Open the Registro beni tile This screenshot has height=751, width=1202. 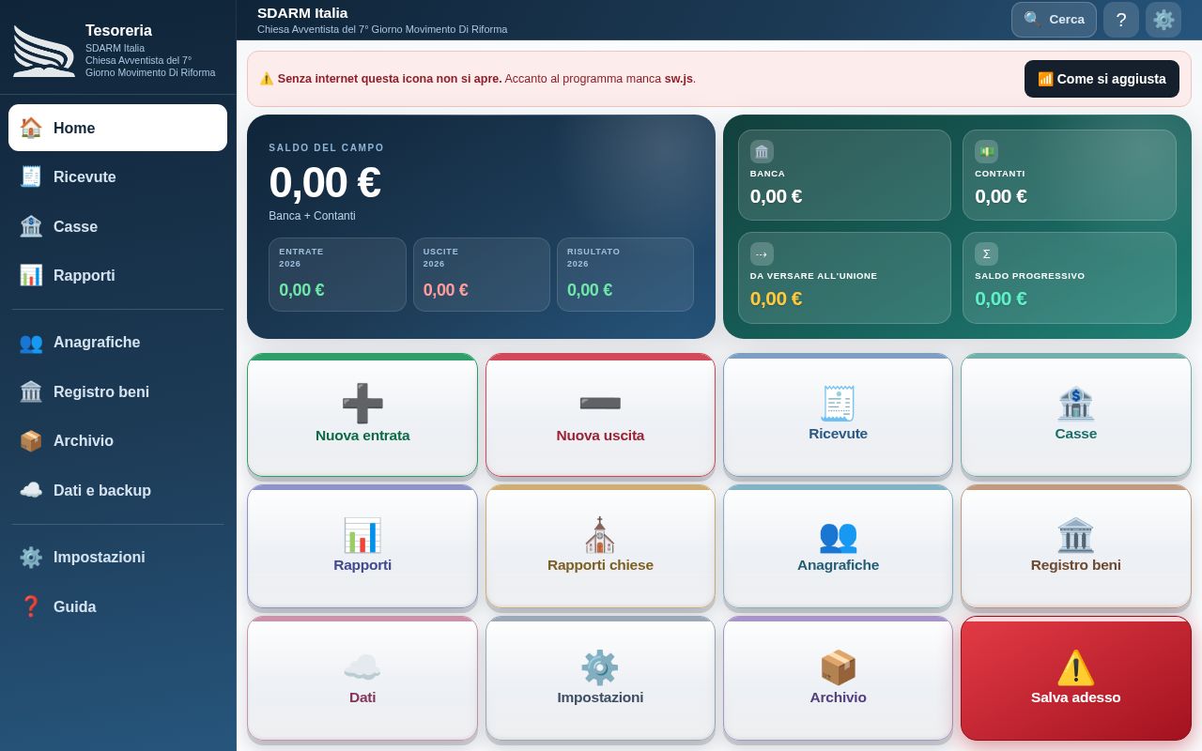[1076, 546]
